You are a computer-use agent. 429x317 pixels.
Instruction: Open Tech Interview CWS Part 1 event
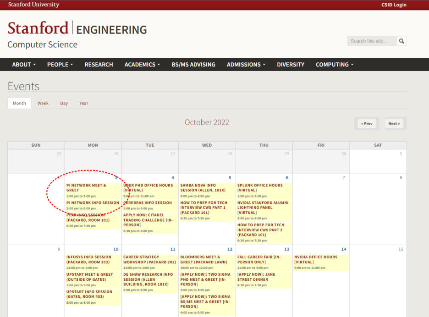coord(204,208)
